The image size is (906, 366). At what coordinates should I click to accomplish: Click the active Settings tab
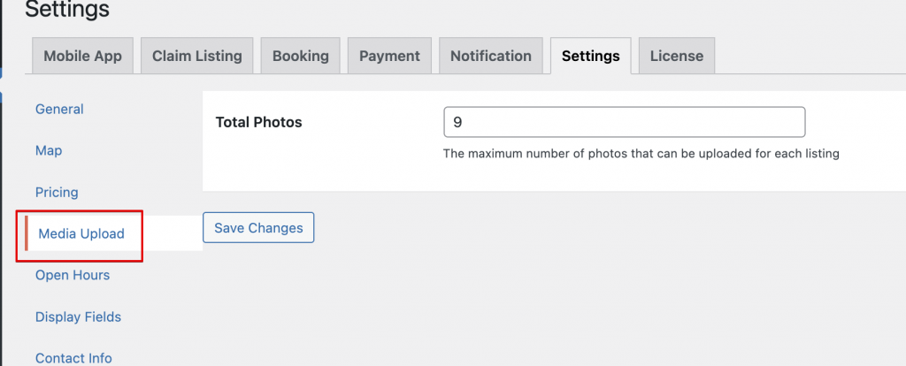(x=590, y=56)
